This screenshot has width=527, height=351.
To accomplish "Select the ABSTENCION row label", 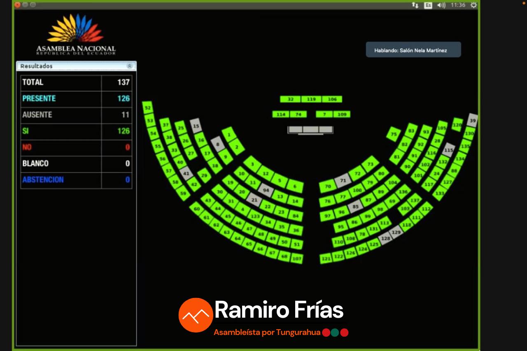I will (x=43, y=180).
